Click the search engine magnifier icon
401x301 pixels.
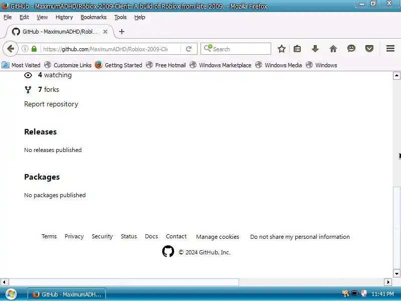pos(208,48)
